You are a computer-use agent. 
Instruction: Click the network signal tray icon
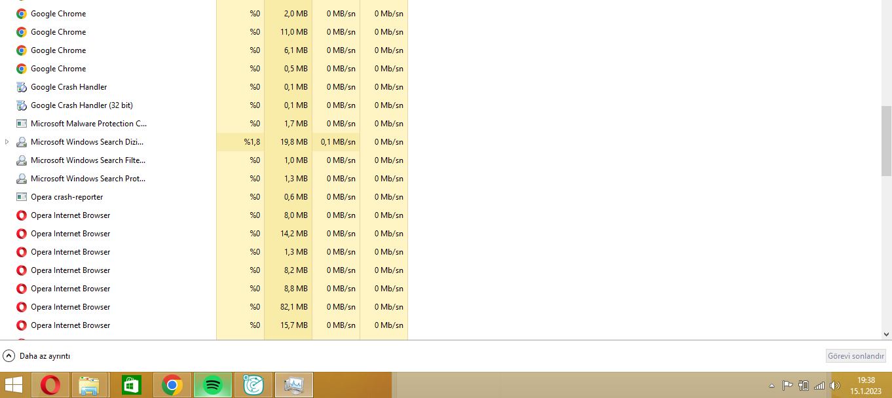819,386
